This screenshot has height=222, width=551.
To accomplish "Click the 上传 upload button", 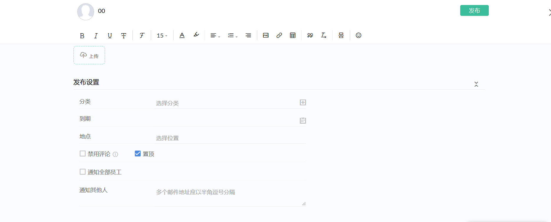I will (89, 55).
